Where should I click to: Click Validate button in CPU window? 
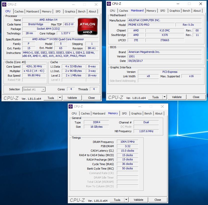point(72,98)
